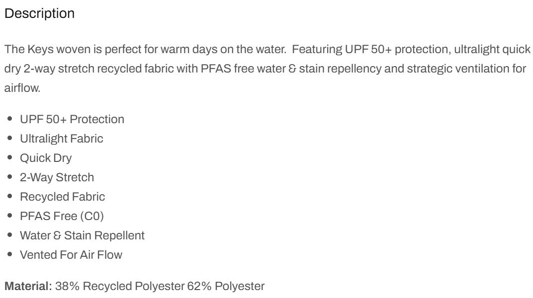Click the 62% Polyester text
This screenshot has height=298, width=533.
[x=226, y=286]
